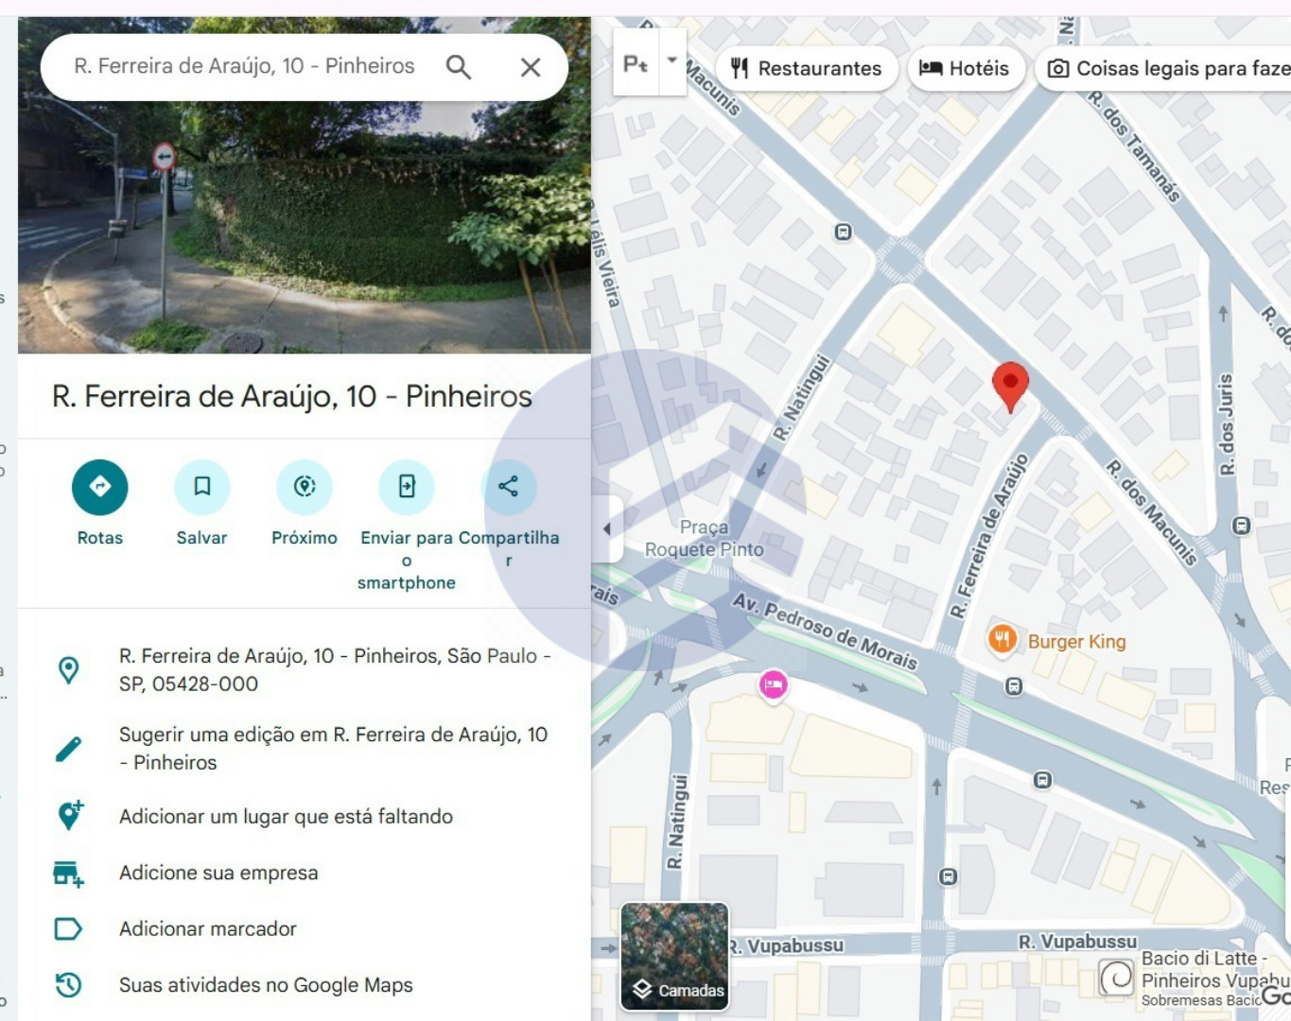Click the pink hotel marker on Av. Pedroso de Morais
Viewport: 1291px width, 1021px height.
773,684
